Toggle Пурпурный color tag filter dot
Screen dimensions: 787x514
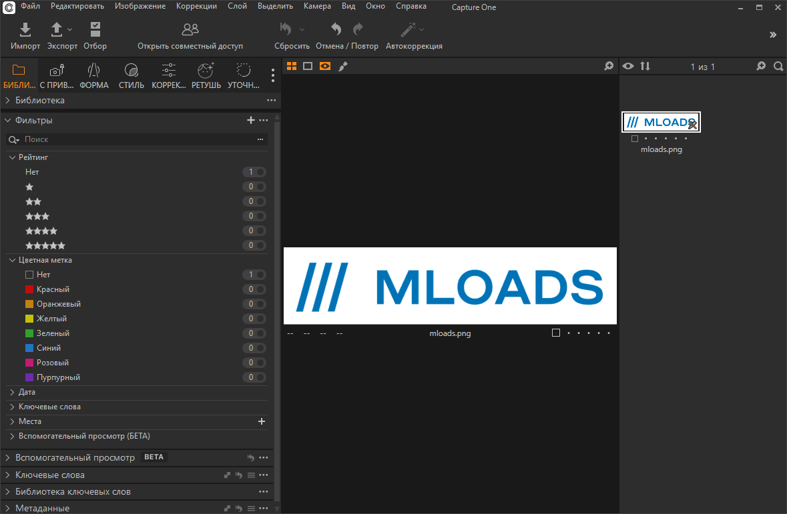click(260, 377)
